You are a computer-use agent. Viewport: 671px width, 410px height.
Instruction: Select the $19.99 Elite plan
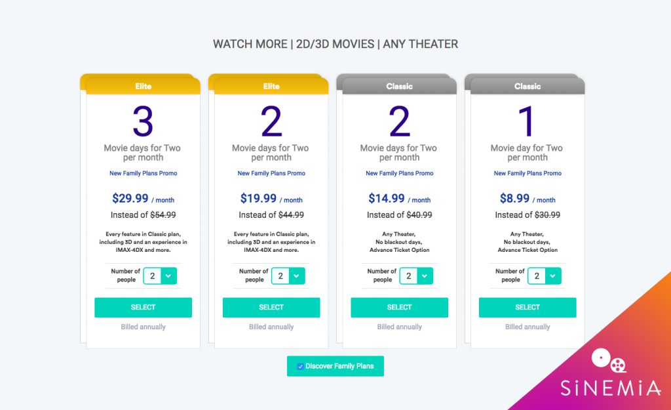coord(271,307)
